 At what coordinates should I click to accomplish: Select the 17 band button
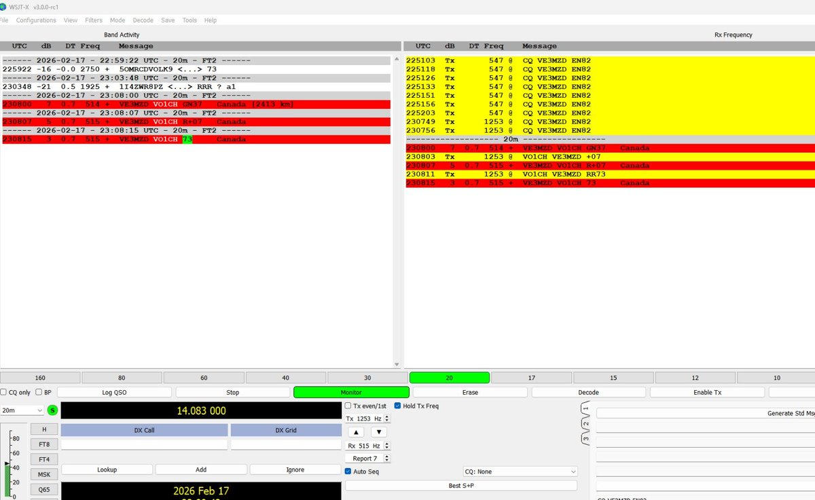531,378
